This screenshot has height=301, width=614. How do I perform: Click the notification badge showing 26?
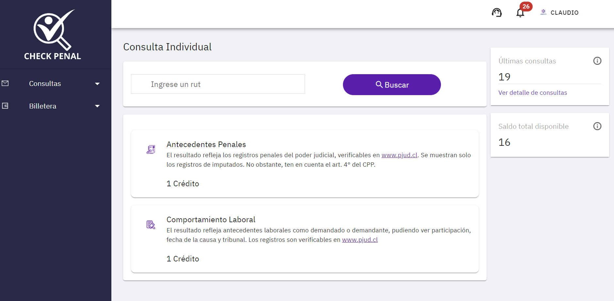pyautogui.click(x=525, y=6)
